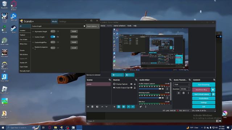Open transition properties three-dot menu
Screen dimensions: 232x130
click(188, 93)
